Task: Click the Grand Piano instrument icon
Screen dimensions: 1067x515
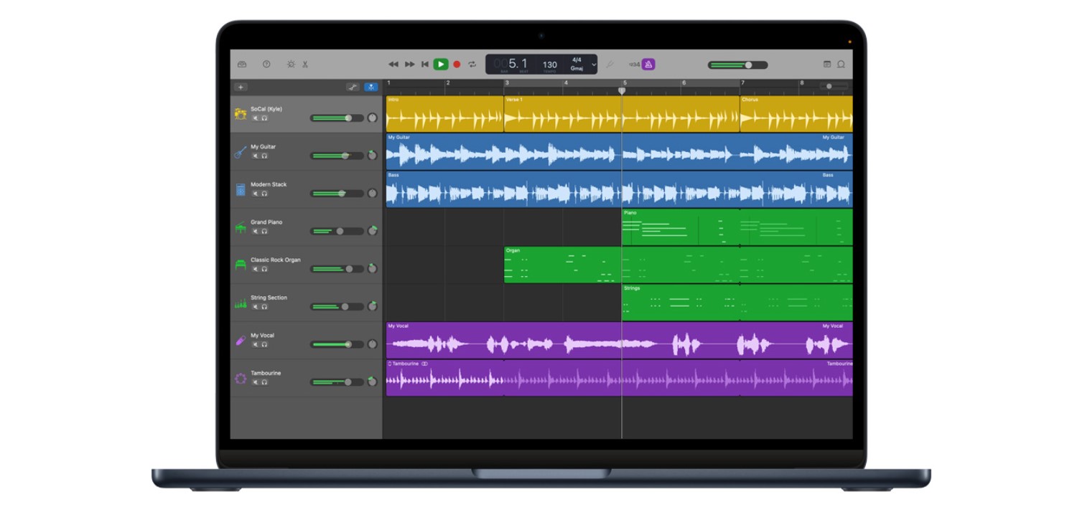Action: [x=241, y=228]
